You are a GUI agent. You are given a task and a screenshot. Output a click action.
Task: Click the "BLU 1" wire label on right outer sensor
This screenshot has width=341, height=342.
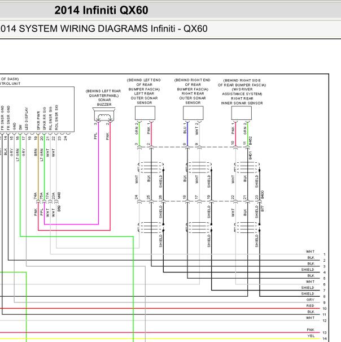point(185,128)
